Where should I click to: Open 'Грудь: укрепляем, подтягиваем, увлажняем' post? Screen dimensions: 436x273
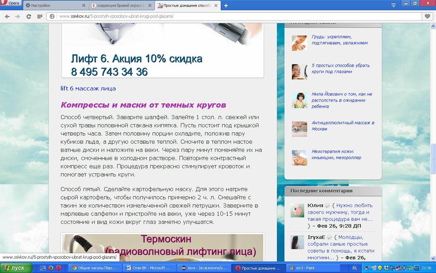tap(340, 40)
